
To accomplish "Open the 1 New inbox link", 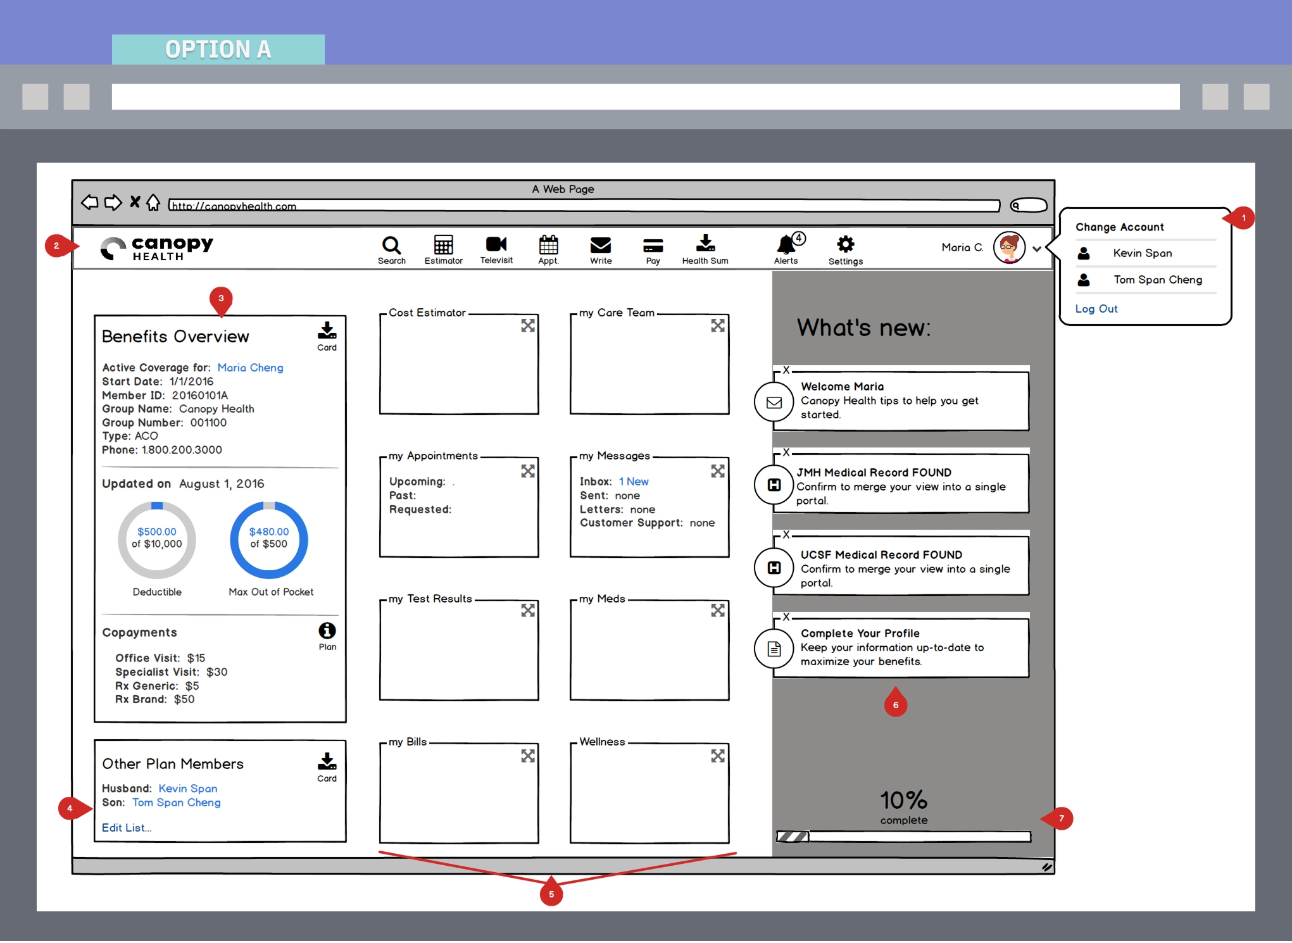I will click(x=634, y=482).
